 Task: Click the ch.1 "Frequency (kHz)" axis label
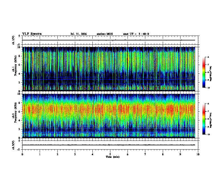(x=16, y=66)
